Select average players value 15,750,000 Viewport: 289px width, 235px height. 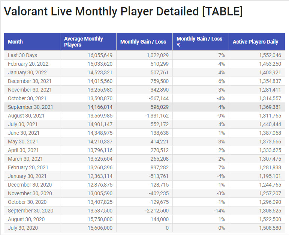coord(100,219)
